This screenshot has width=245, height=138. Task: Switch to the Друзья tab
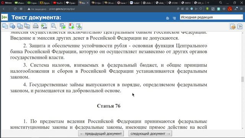pyautogui.click(x=45, y=3)
